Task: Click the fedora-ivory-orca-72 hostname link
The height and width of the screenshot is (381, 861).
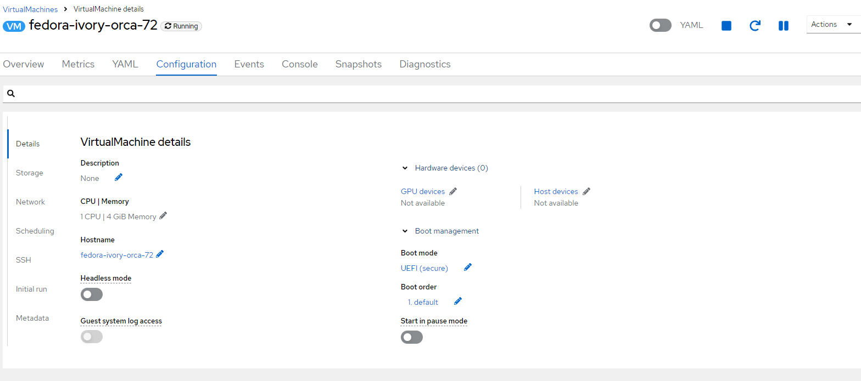Action: tap(117, 255)
